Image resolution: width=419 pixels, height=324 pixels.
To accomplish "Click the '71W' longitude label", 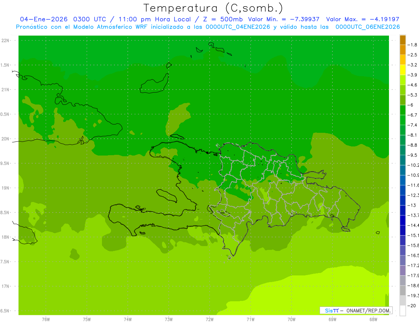I will point(250,320).
